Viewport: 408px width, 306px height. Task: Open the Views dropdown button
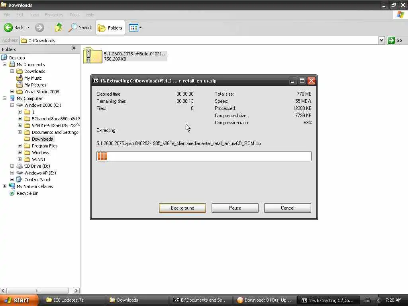135,27
